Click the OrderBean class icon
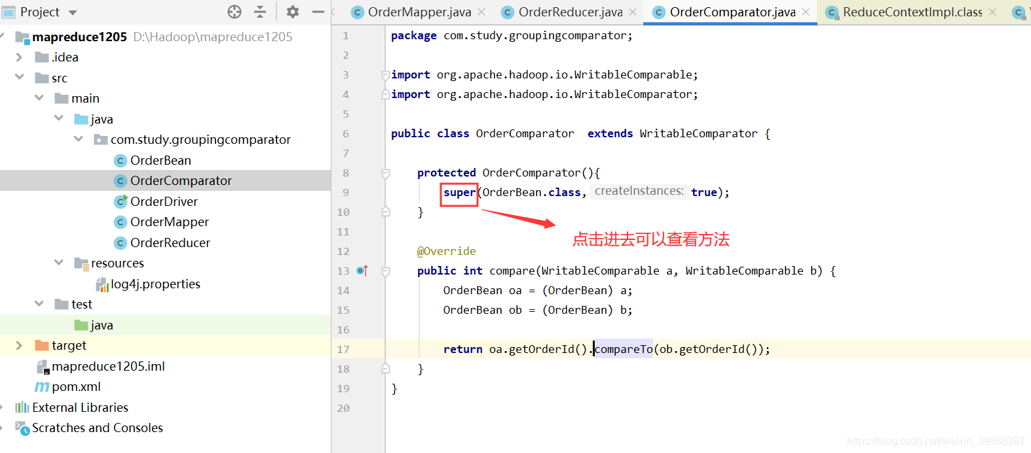Screen dimensions: 1031x453 pos(121,161)
